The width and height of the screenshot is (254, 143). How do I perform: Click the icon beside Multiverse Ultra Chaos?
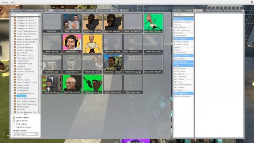point(15,71)
